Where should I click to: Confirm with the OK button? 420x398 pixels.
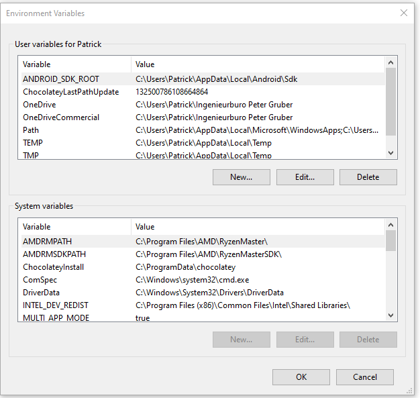[301, 377]
